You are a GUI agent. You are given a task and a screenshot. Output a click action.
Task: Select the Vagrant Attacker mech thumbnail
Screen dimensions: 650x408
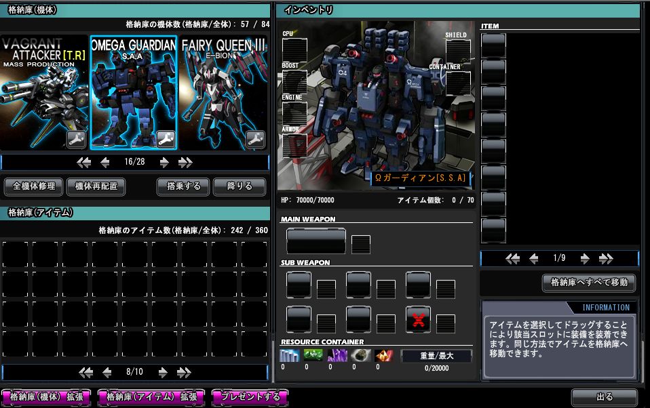44,92
